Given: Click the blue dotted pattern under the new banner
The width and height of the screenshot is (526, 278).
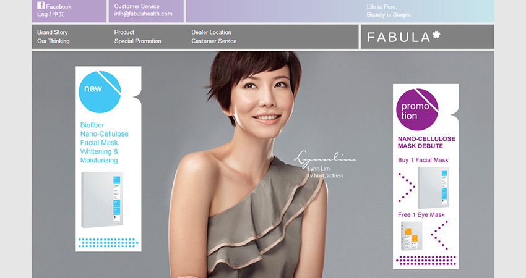Looking at the screenshot, I should click(x=108, y=243).
